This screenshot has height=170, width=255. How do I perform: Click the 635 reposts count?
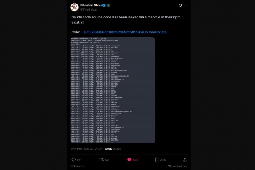pos(107,160)
